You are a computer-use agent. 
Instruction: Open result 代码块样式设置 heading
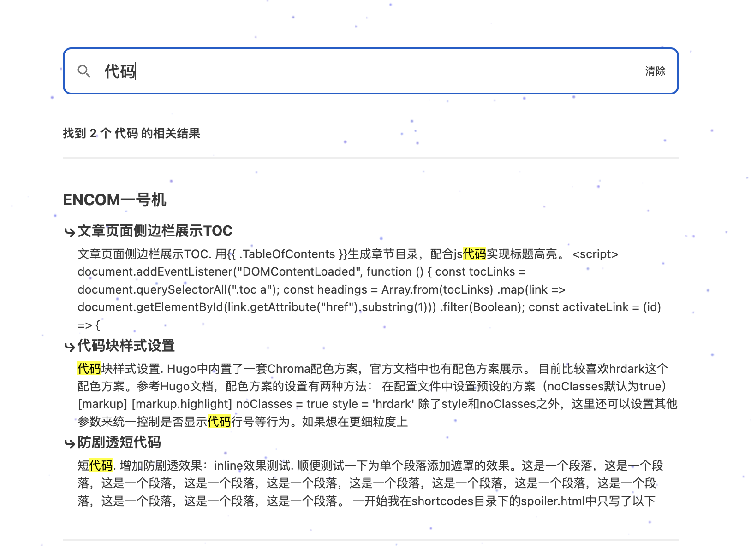coord(126,346)
